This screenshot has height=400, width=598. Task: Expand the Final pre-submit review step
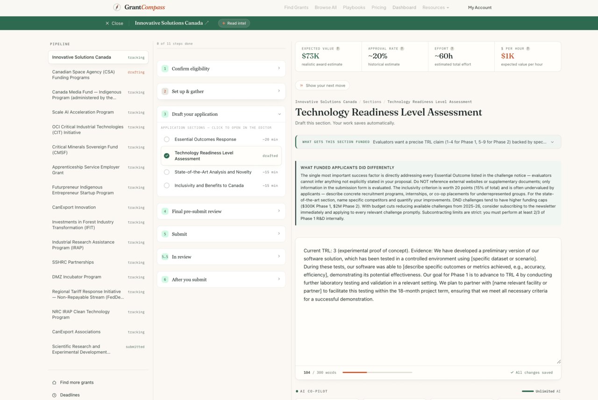coord(221,211)
